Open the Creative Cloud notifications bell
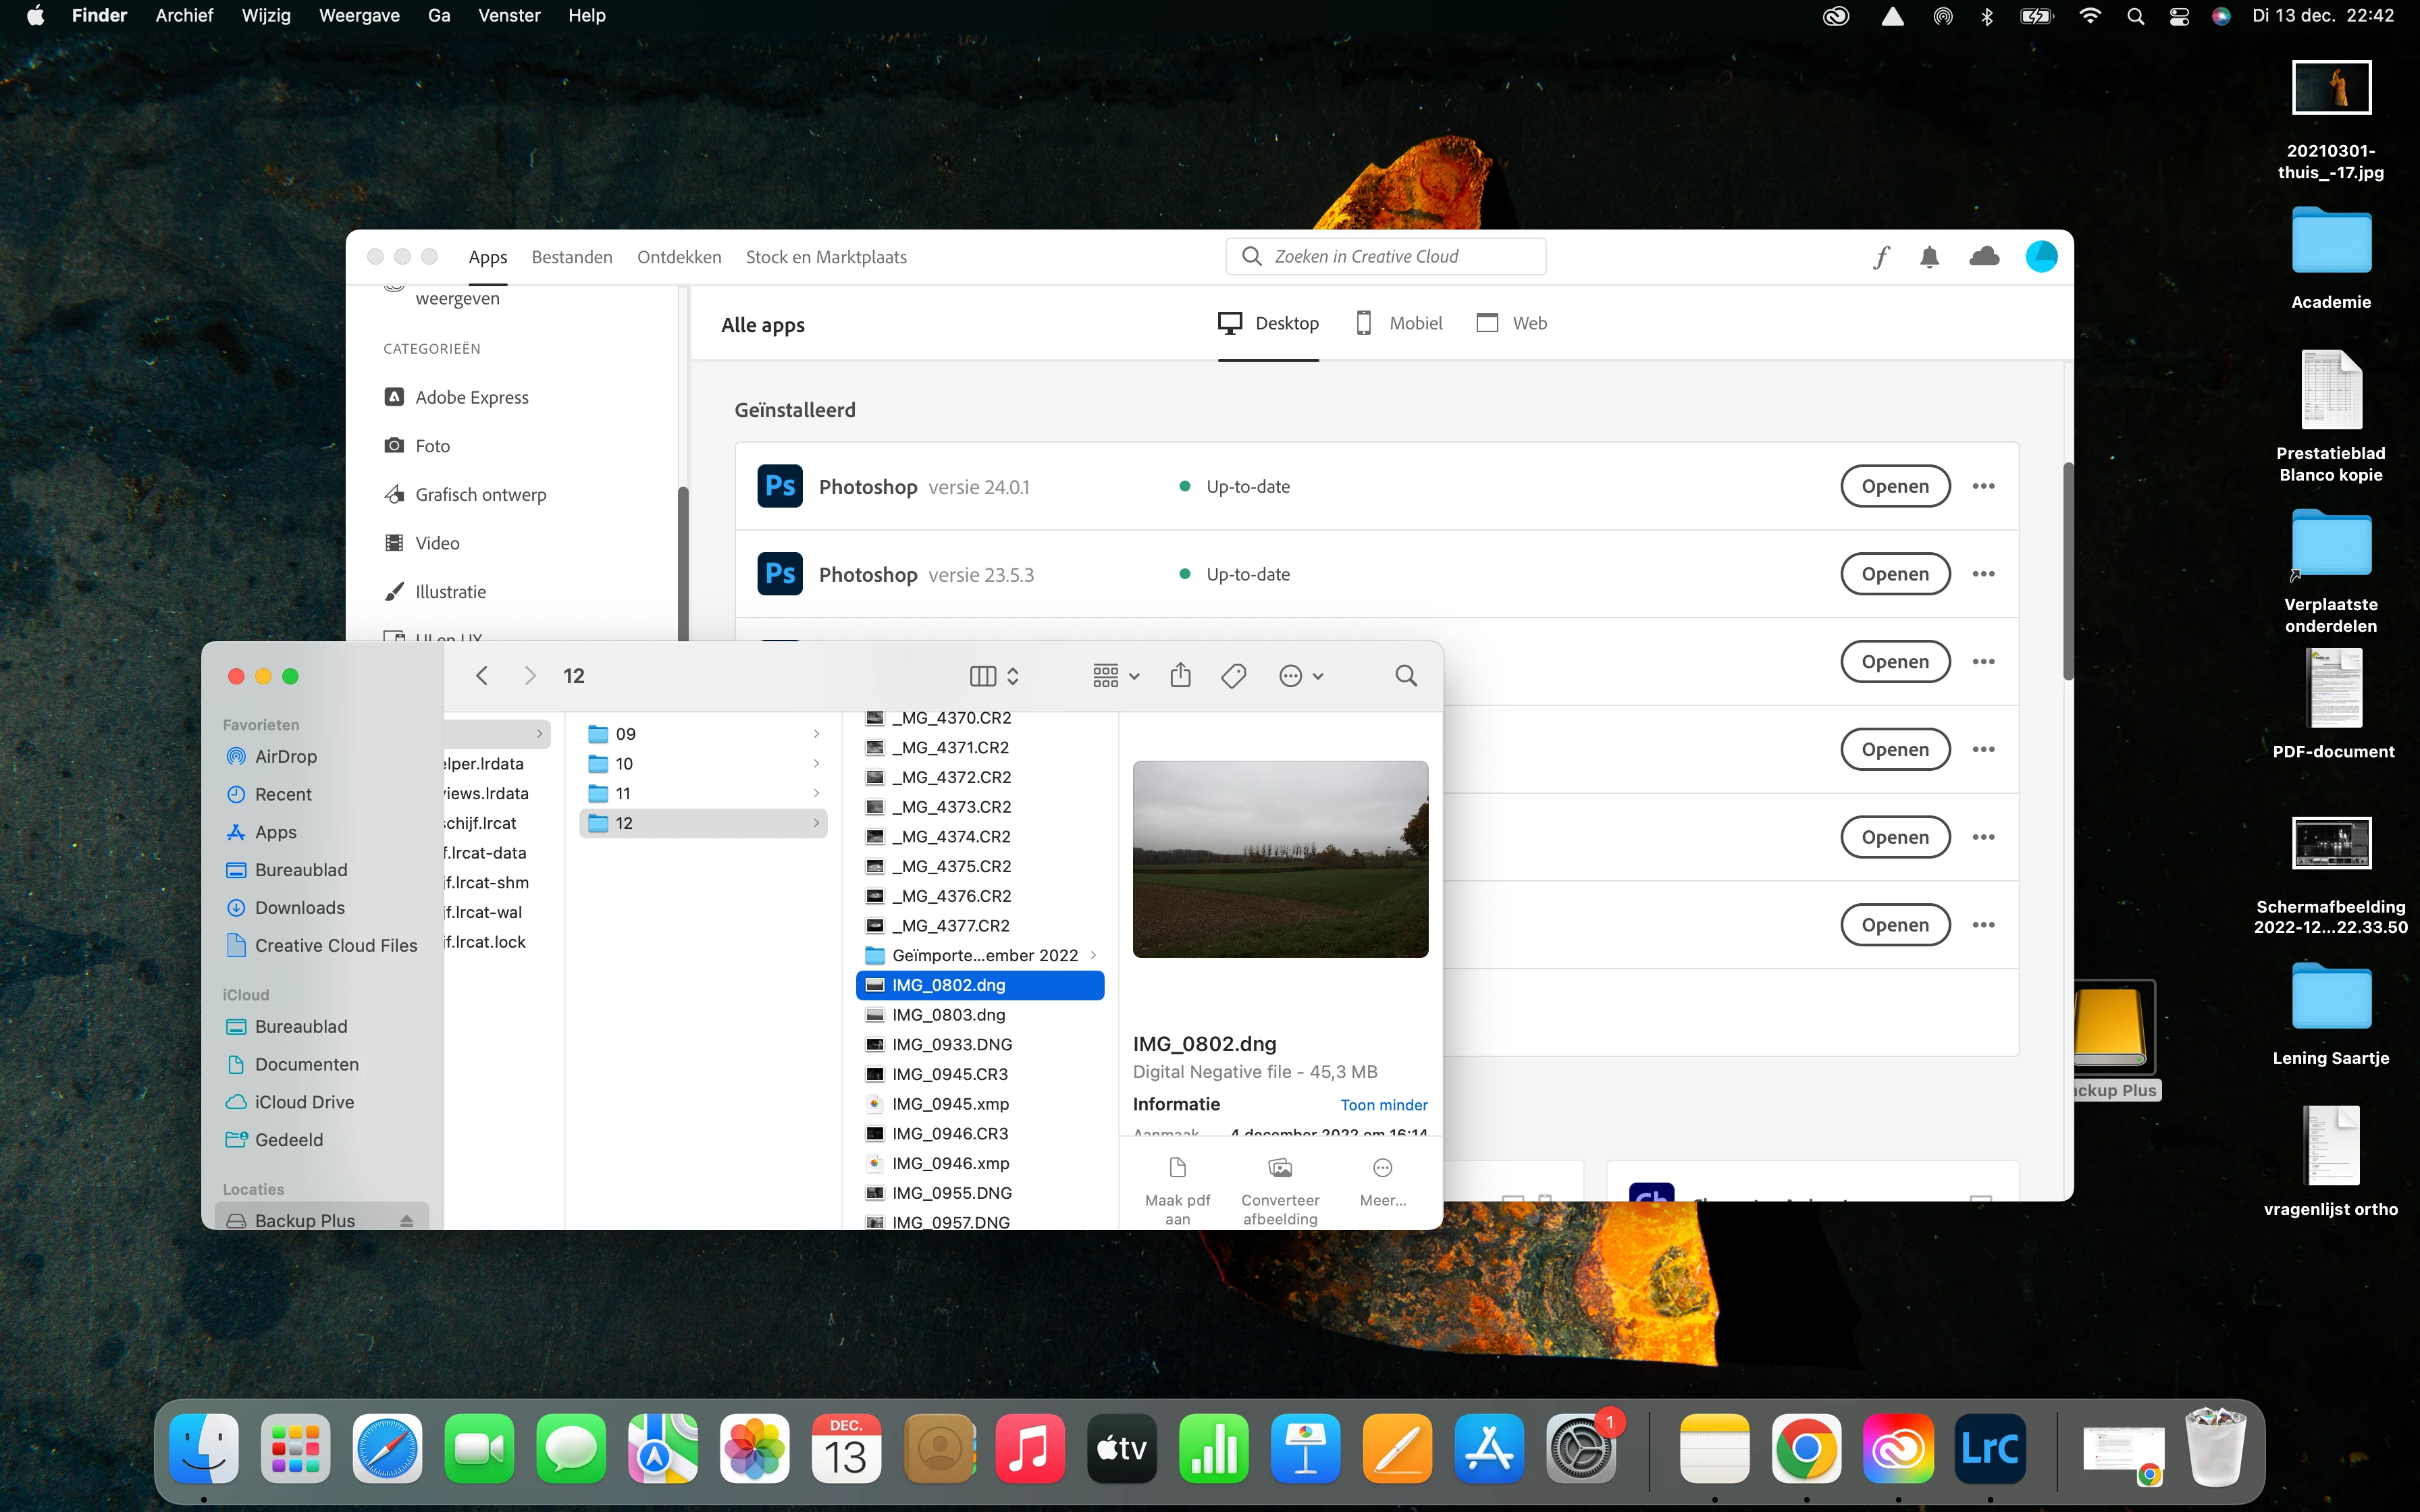 pos(1929,257)
